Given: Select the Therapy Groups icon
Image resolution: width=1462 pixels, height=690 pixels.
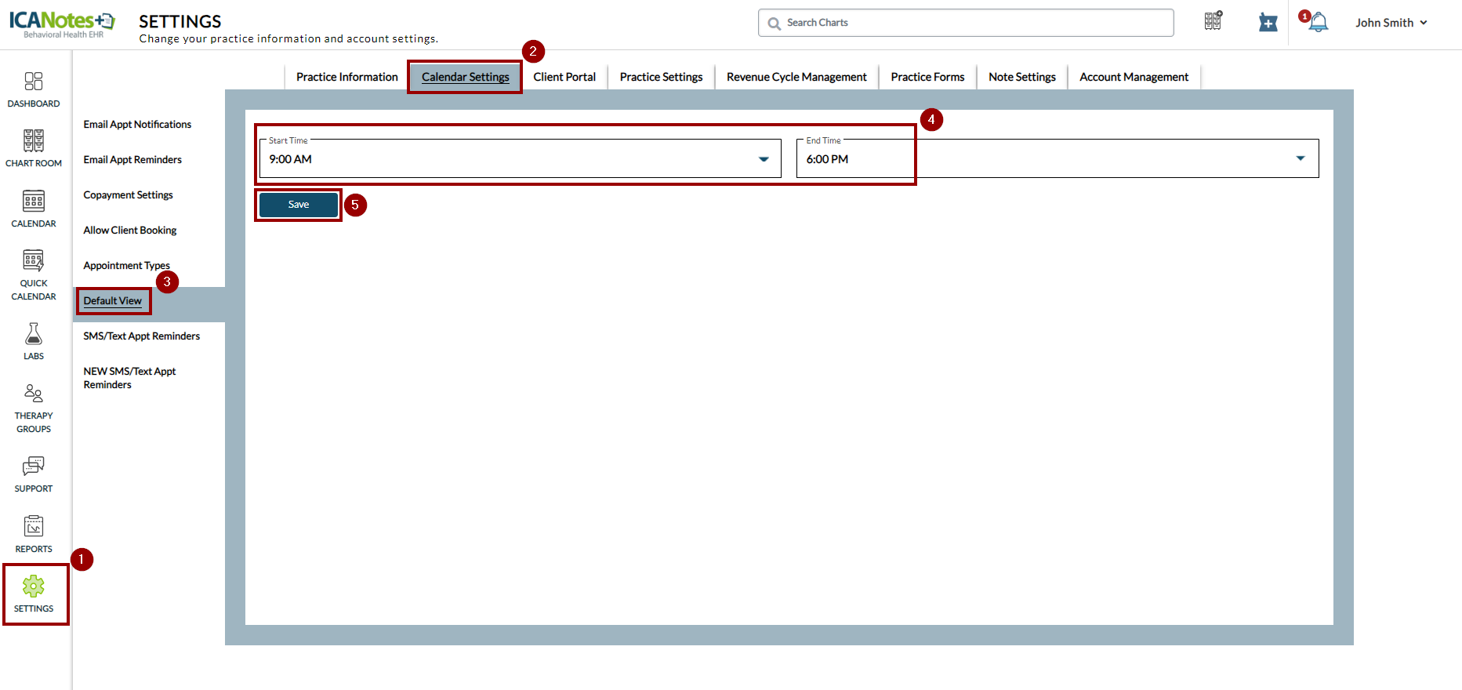Looking at the screenshot, I should click(x=34, y=394).
